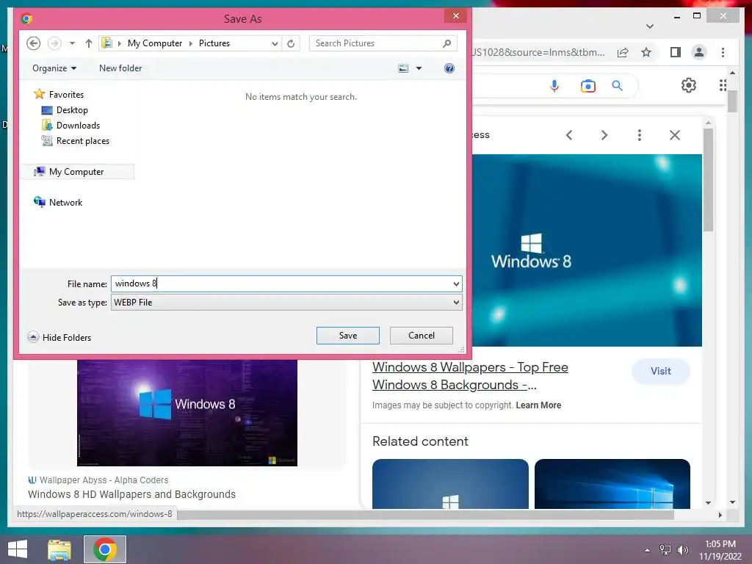
Task: Click the large Windows 8 preview image
Action: coord(587,250)
